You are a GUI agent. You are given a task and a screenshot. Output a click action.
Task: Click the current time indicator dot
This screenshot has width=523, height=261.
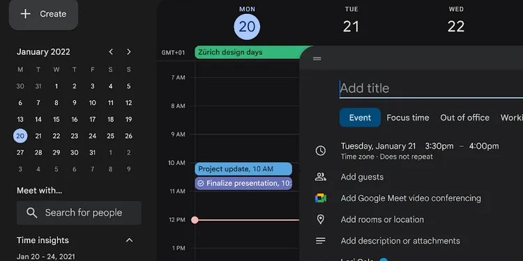pos(195,220)
